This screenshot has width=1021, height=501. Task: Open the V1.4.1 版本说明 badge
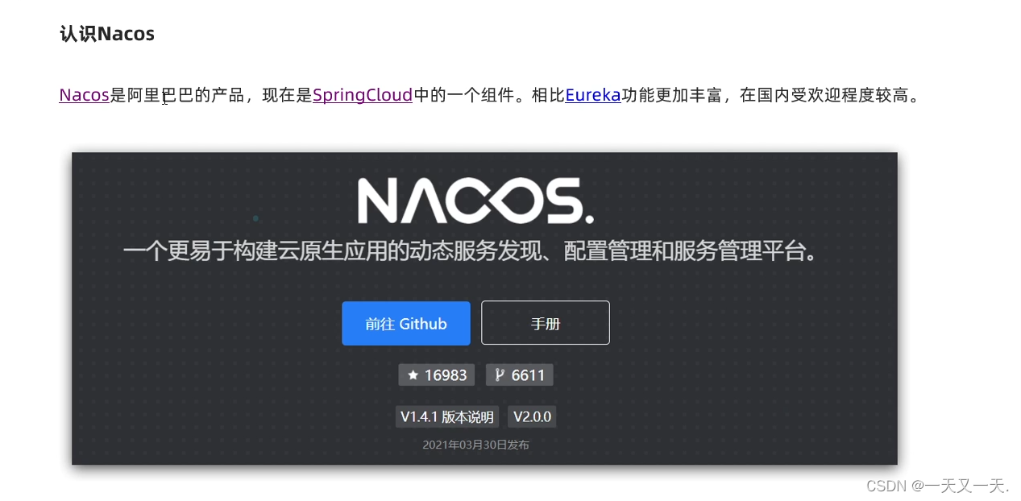447,416
